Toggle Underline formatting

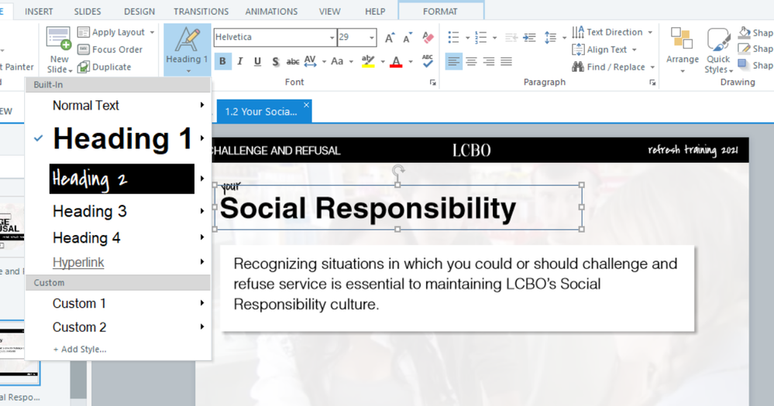coord(257,61)
